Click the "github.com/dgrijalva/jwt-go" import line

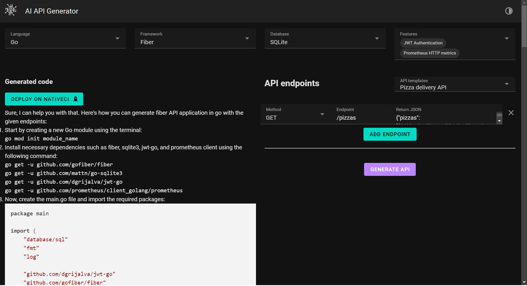pos(69,274)
